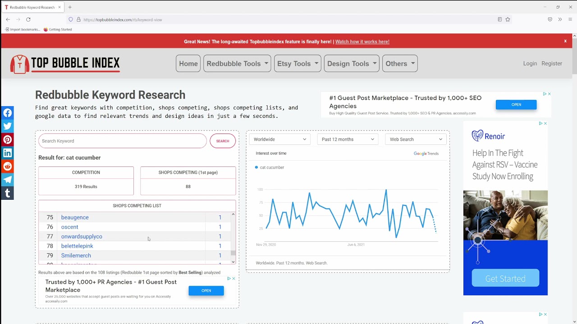Open a new browser tab
Viewport: 577px width, 324px height.
(70, 7)
